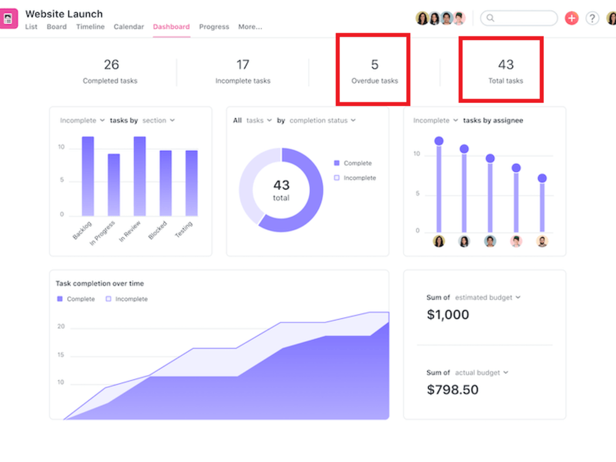The width and height of the screenshot is (616, 462).
Task: Click the 17 Incomplete tasks stat
Action: coord(243,71)
